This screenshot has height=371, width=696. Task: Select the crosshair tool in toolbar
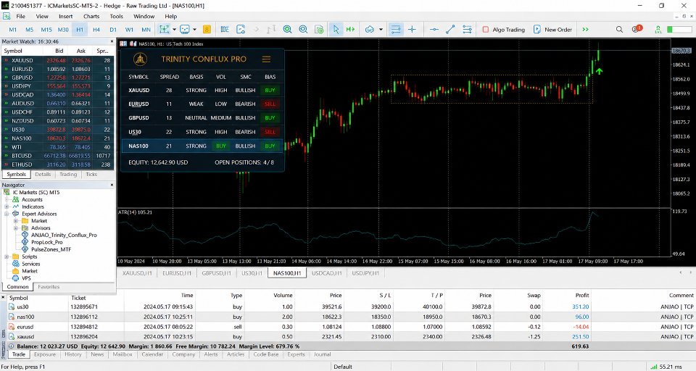(412, 29)
